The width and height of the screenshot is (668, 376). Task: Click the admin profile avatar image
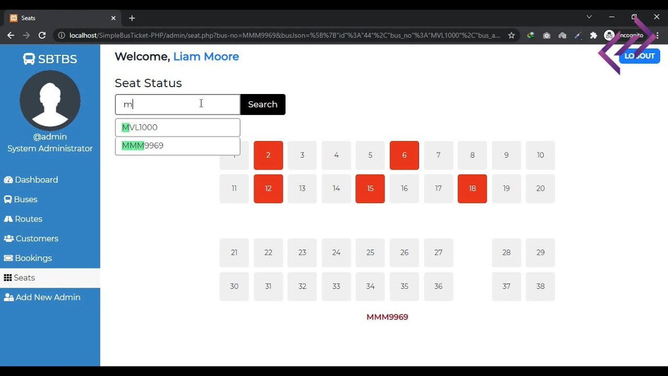(x=50, y=100)
